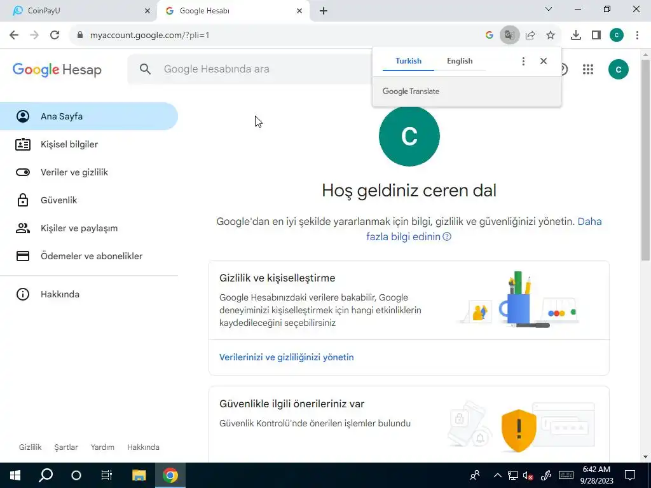Viewport: 651px width, 488px height.
Task: Open Windows Start menu
Action: 15,475
